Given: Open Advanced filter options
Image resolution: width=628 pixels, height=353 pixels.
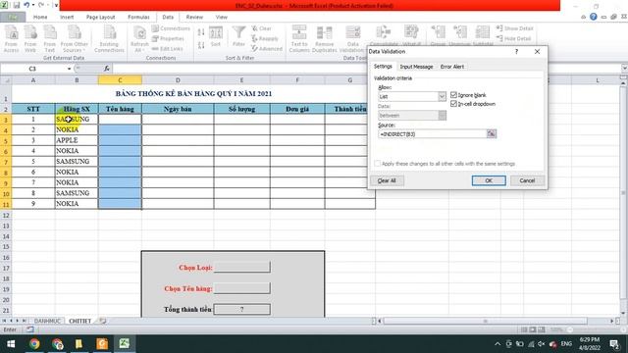Looking at the screenshot, I should 267,48.
